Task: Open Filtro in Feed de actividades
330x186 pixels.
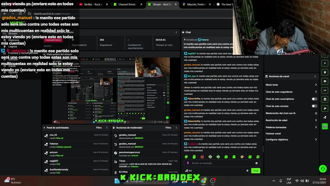Action: (99, 128)
